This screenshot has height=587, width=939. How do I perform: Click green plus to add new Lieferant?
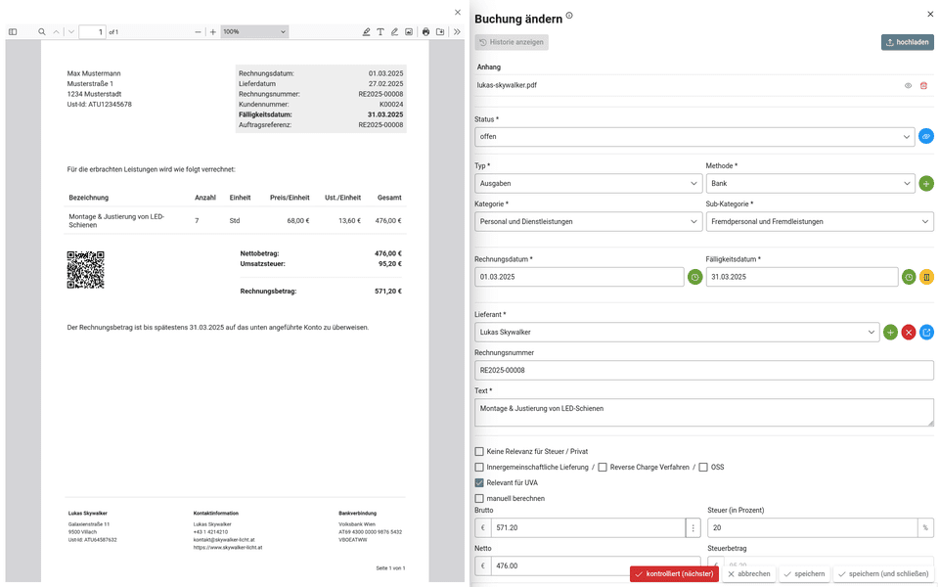point(890,333)
